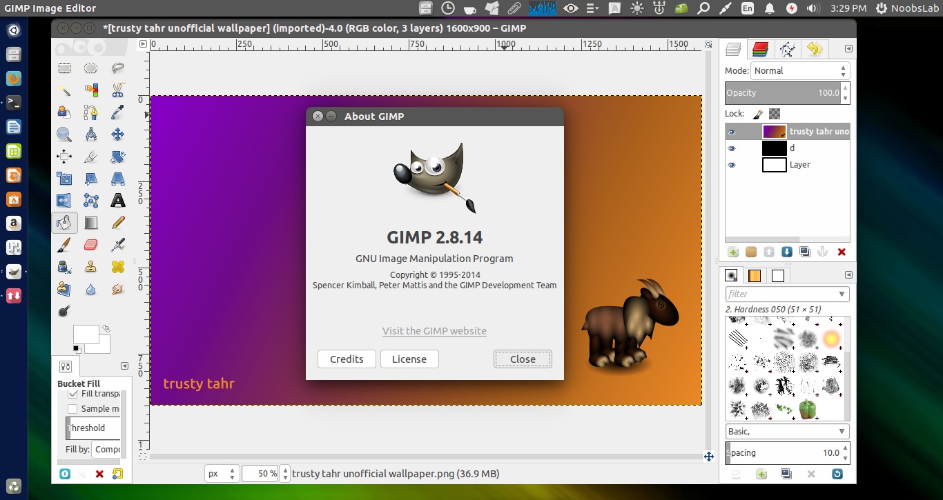943x500 pixels.
Task: Open the Undo History tab
Action: pos(814,49)
